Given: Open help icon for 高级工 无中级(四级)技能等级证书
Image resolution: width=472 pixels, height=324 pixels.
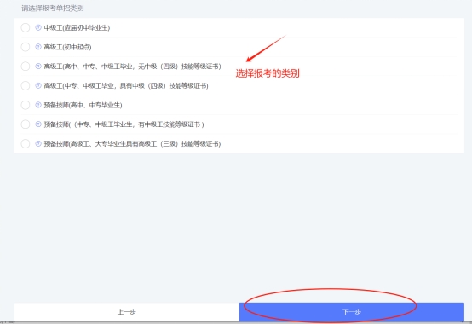Looking at the screenshot, I should tap(38, 67).
